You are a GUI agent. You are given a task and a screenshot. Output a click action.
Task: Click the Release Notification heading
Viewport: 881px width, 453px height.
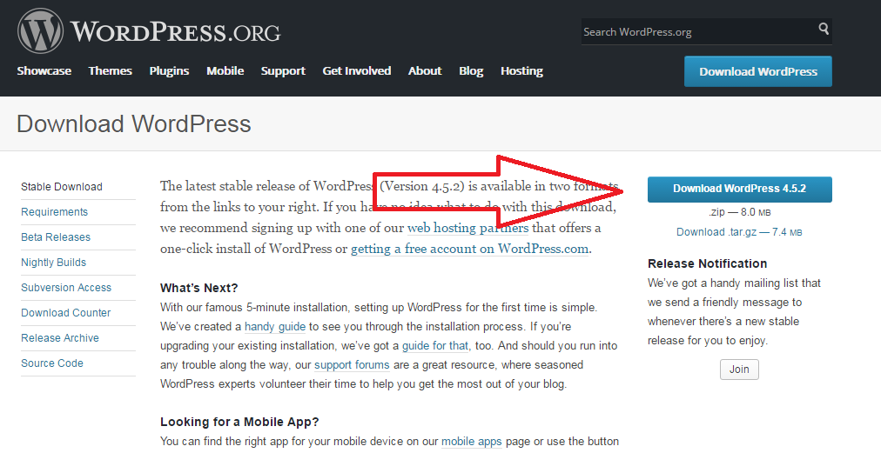point(708,263)
